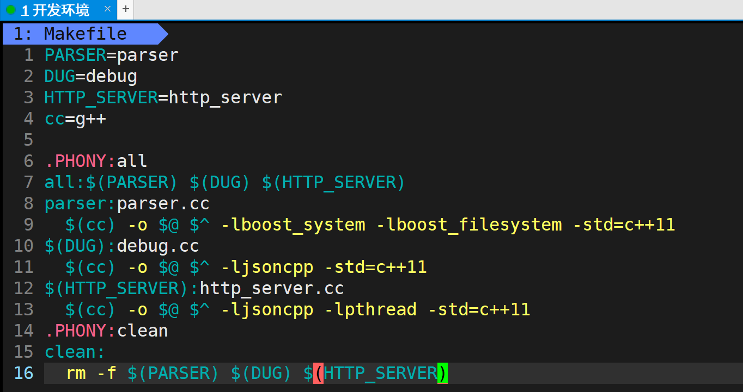The height and width of the screenshot is (392, 743).
Task: Open a new session tab with plus button
Action: (x=126, y=9)
